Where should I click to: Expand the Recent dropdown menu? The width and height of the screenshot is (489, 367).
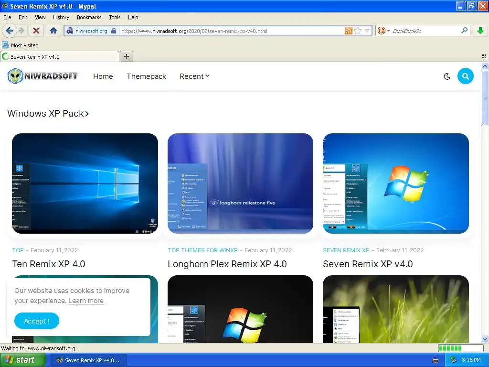(194, 76)
